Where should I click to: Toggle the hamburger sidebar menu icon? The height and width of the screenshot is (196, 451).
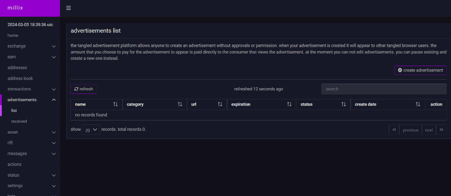69,8
